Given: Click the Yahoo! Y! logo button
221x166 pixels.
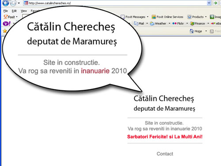Looking at the screenshot, I should (x=7, y=23).
